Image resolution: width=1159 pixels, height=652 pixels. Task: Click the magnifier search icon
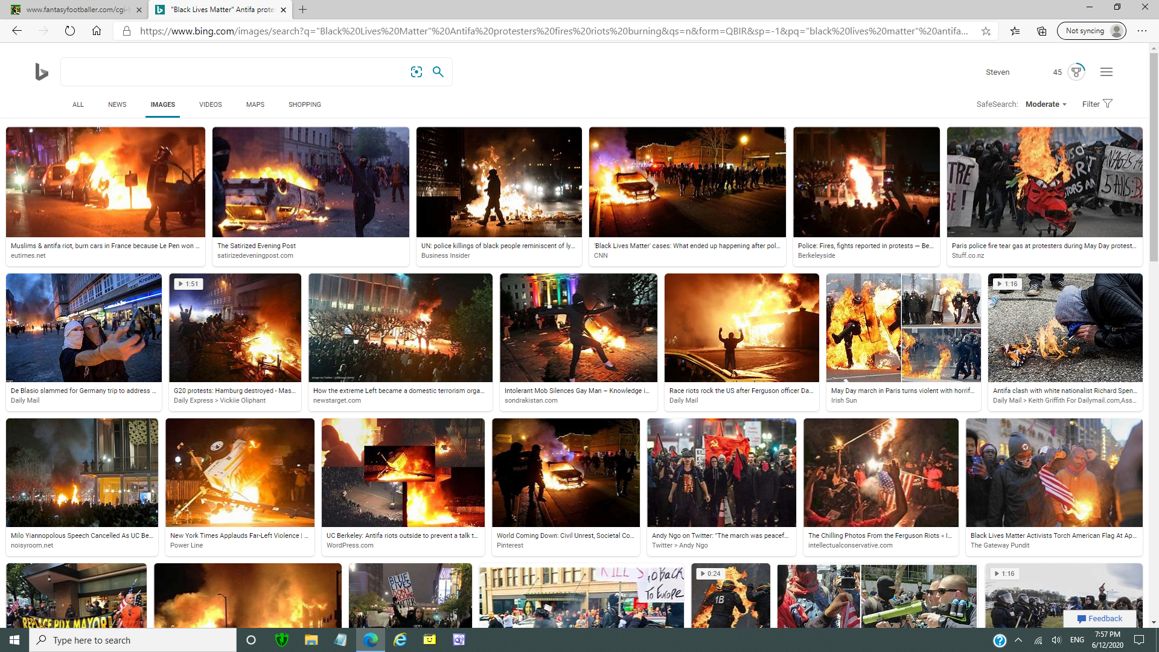point(438,72)
